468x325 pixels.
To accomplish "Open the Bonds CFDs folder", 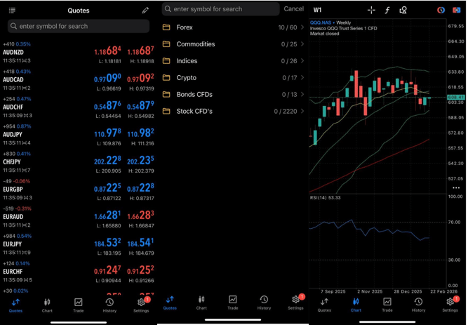I will (234, 94).
